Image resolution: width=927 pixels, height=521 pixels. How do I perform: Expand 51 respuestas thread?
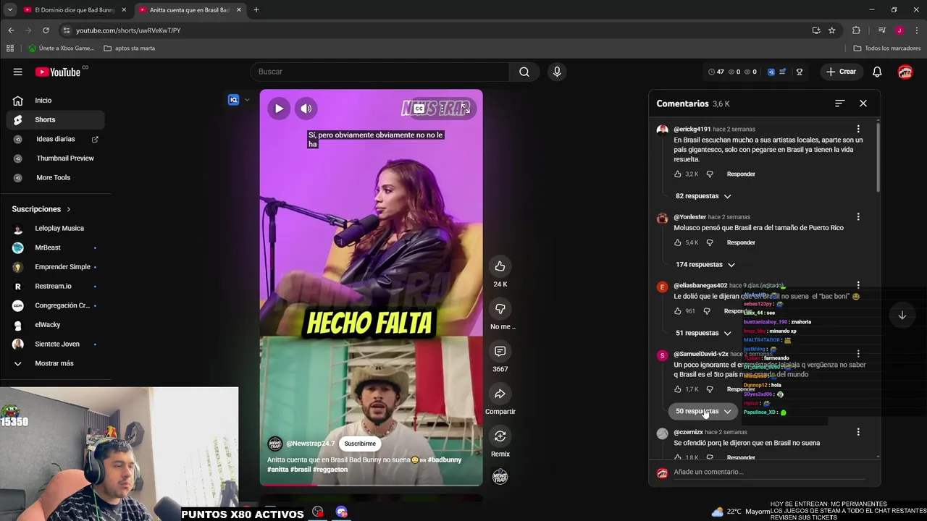[x=703, y=333]
